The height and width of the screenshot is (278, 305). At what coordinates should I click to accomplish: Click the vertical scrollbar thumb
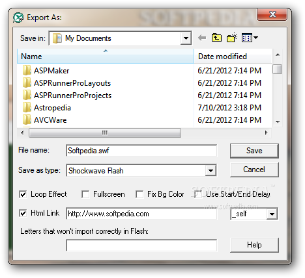click(x=278, y=69)
